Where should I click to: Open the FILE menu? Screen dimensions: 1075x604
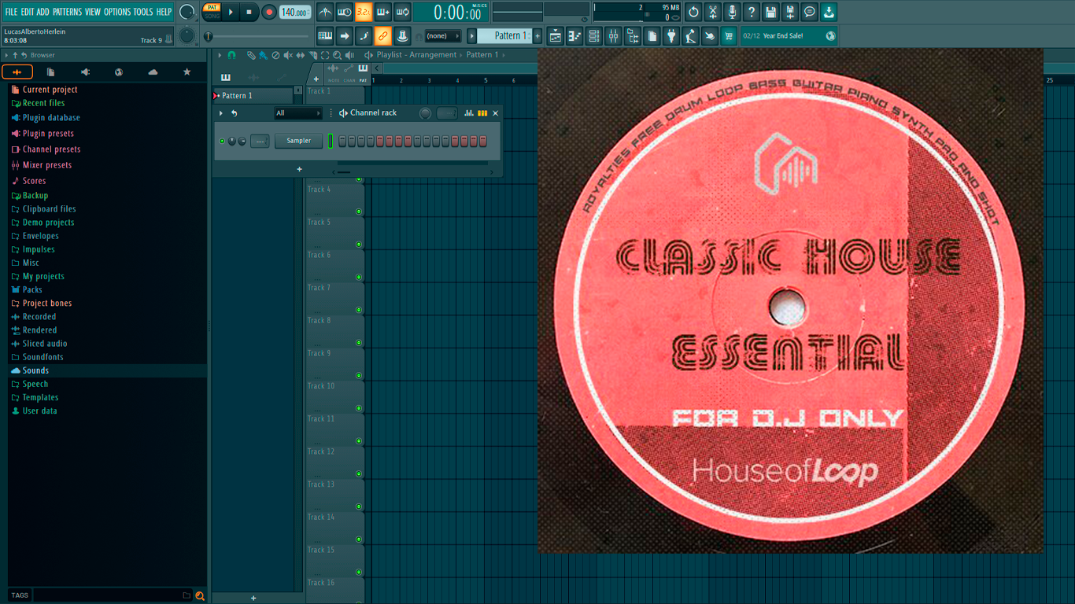click(x=11, y=12)
